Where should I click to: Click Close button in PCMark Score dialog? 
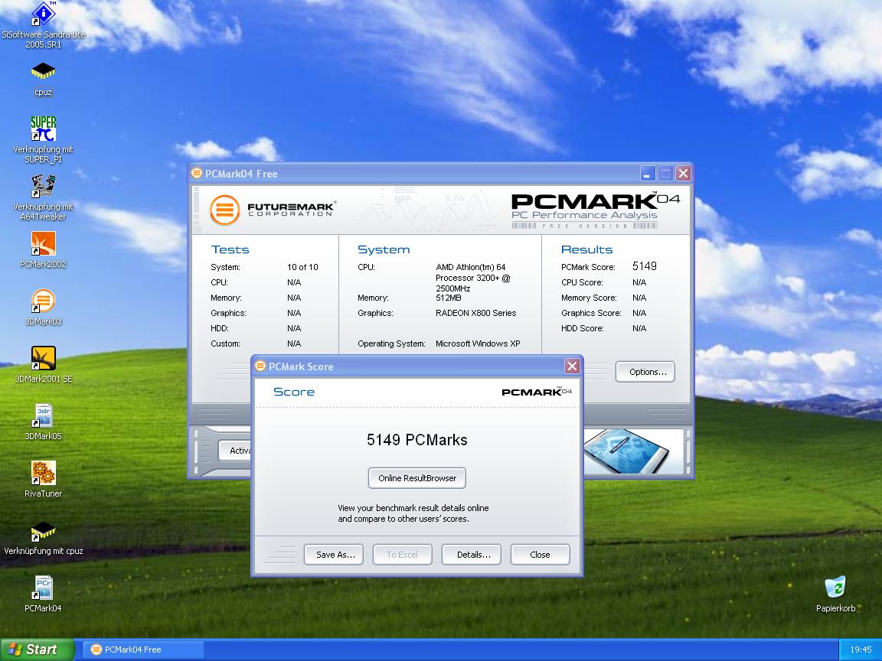540,555
